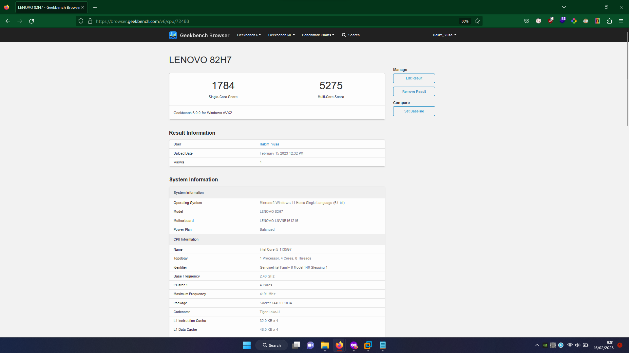Click the Remove Result button
The height and width of the screenshot is (353, 629).
pos(414,92)
